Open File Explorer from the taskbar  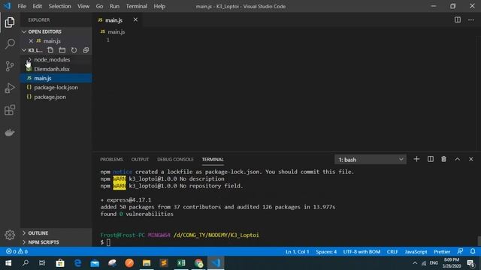(147, 263)
